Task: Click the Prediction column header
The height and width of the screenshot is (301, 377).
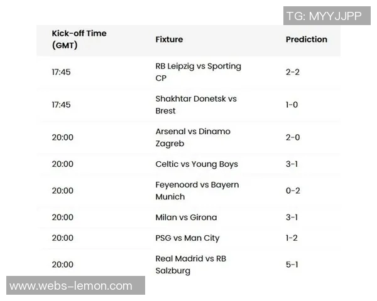Action: pyautogui.click(x=307, y=40)
